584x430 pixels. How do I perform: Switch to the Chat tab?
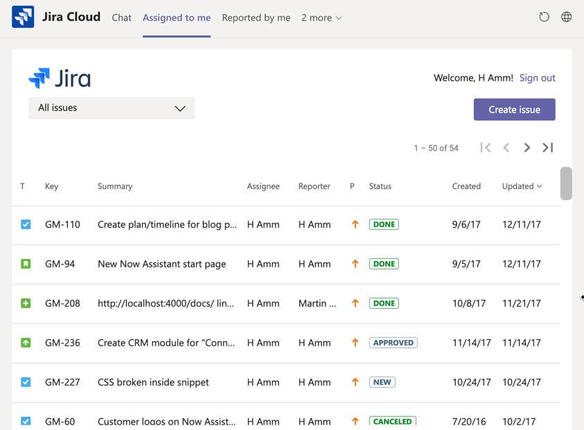[121, 17]
